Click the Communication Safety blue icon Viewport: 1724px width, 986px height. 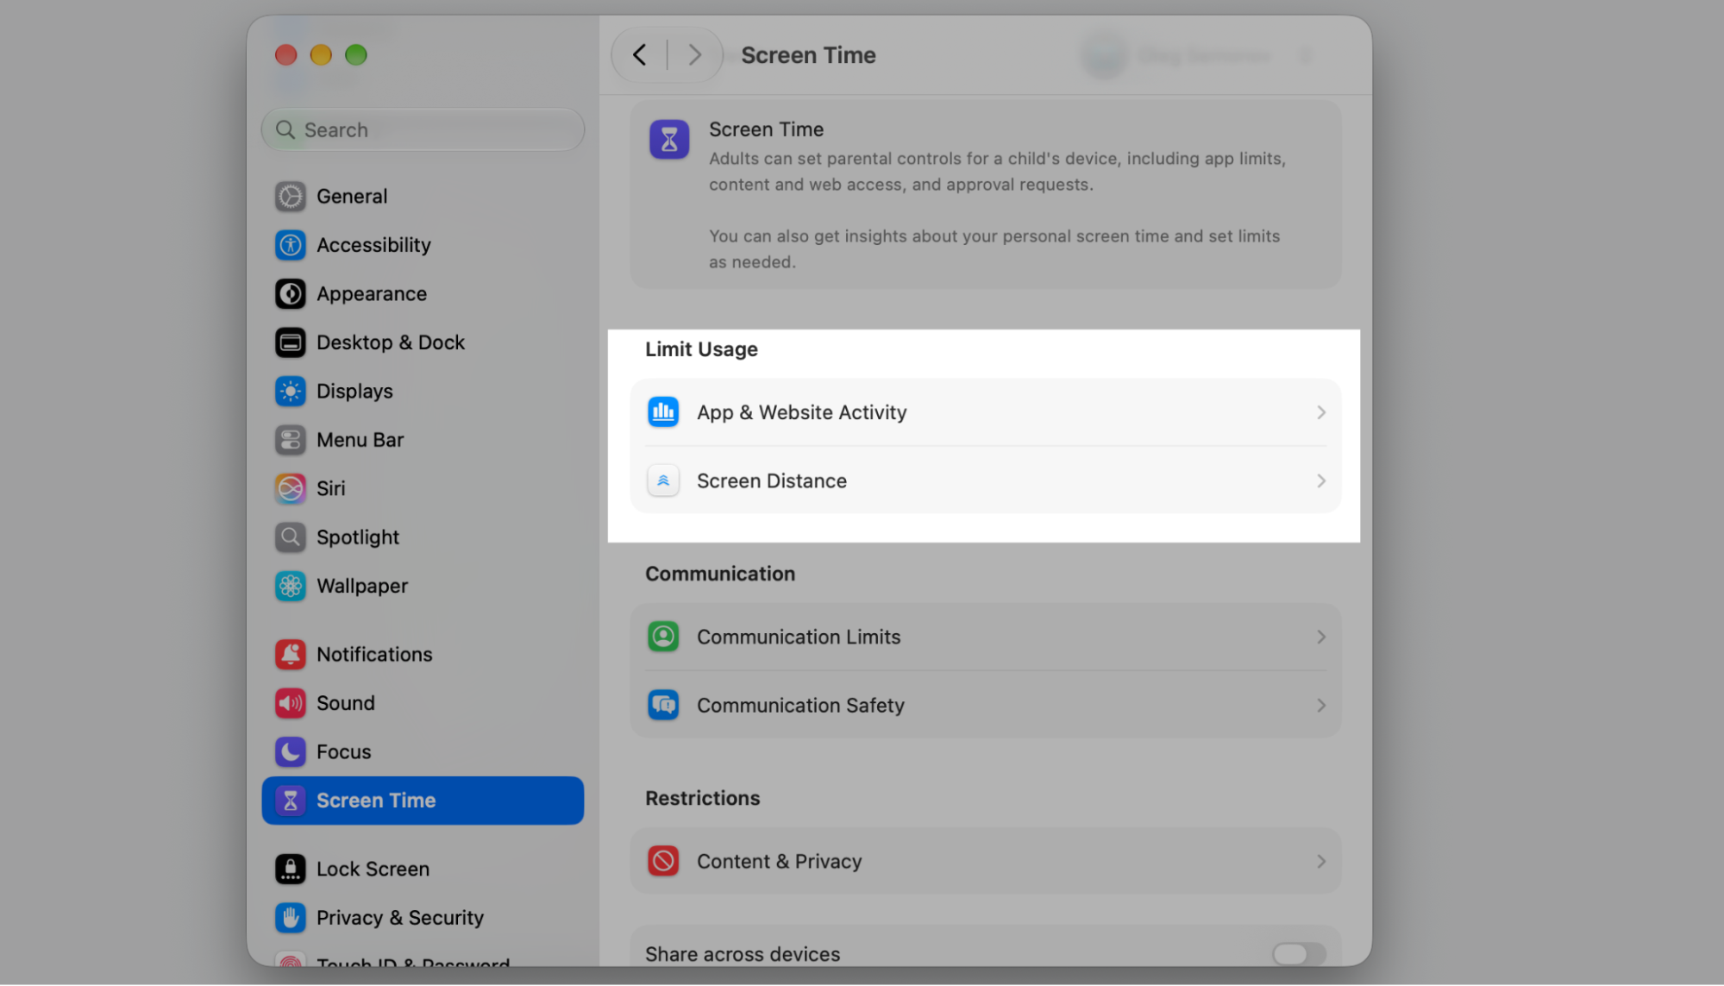(x=663, y=706)
